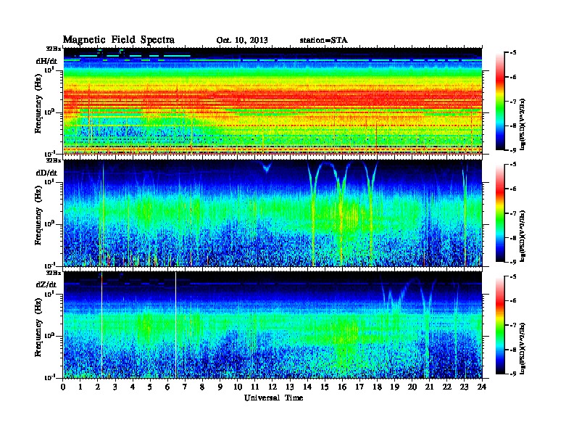This screenshot has height=444, width=574.
Task: Click the hour 20 tick label
Action: click(412, 387)
